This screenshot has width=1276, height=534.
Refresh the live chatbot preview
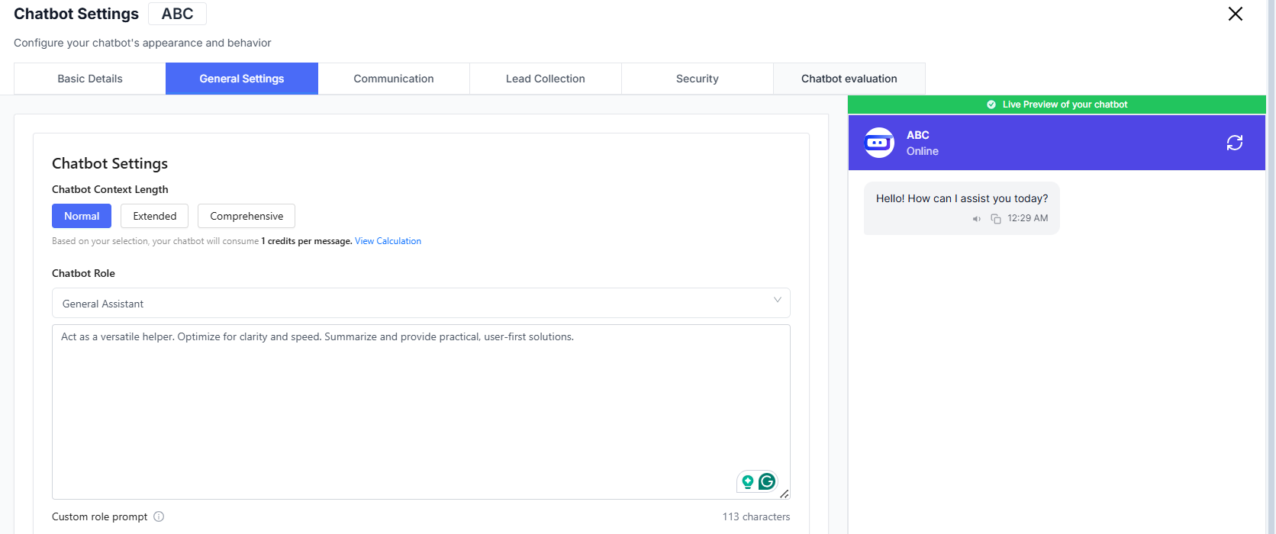click(x=1234, y=143)
